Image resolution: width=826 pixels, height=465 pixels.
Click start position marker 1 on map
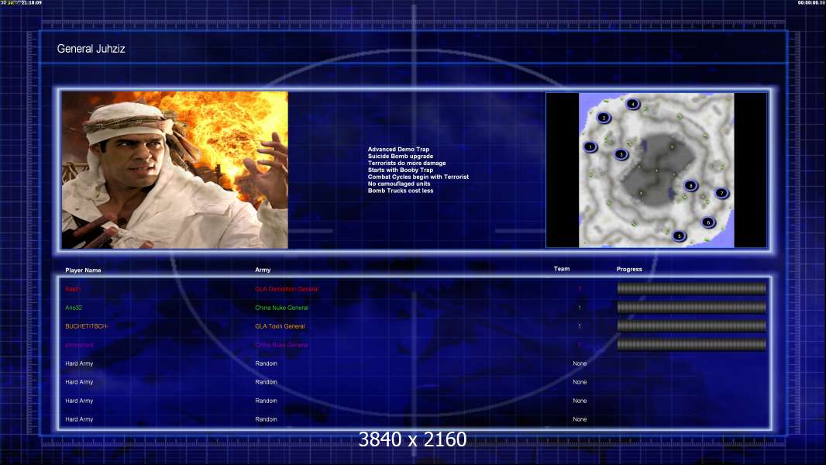pyautogui.click(x=590, y=146)
